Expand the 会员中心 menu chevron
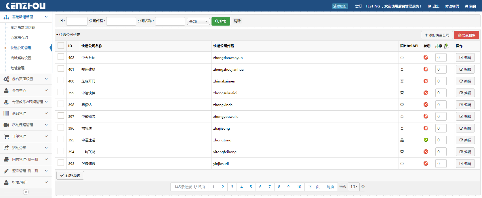This screenshot has height=198, width=482. pyautogui.click(x=46, y=90)
